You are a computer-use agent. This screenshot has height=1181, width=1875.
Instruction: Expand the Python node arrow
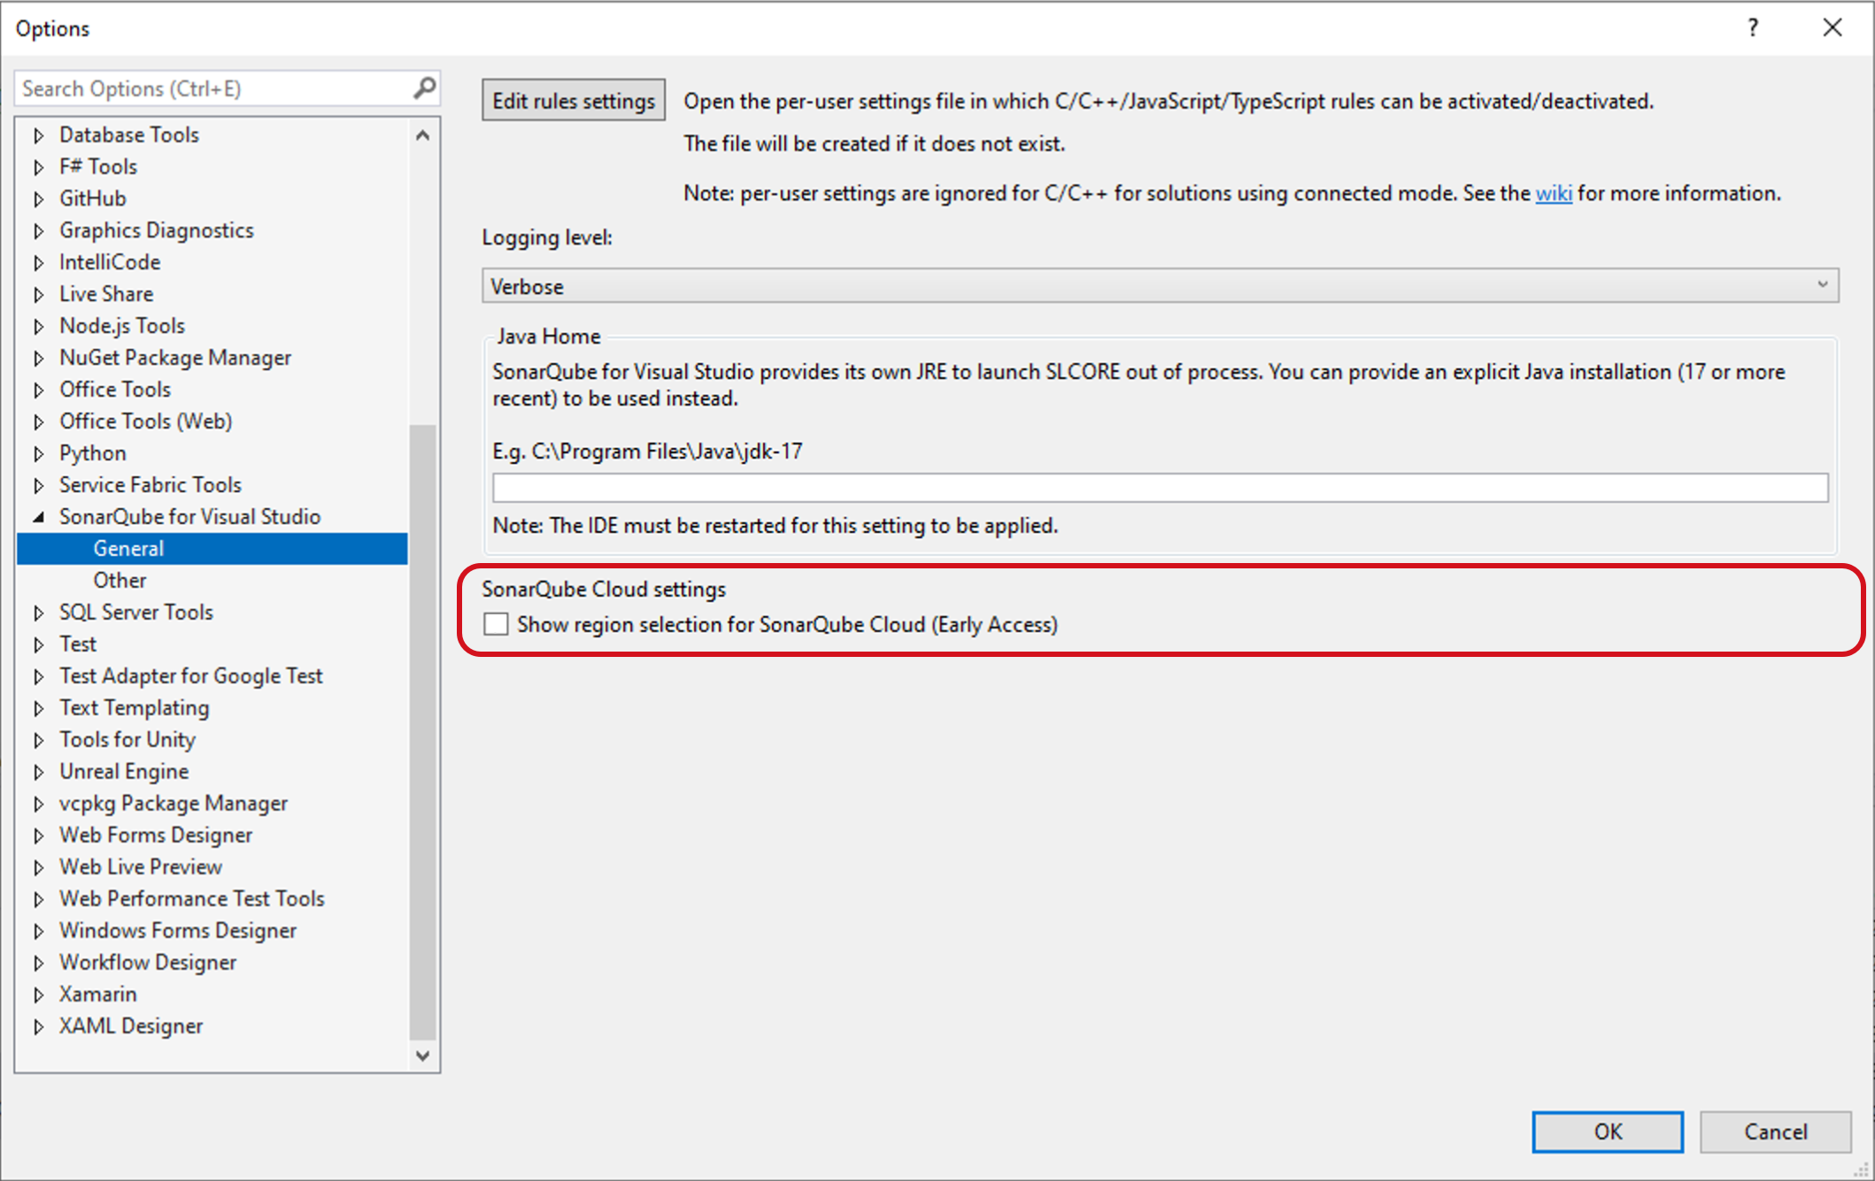point(38,454)
